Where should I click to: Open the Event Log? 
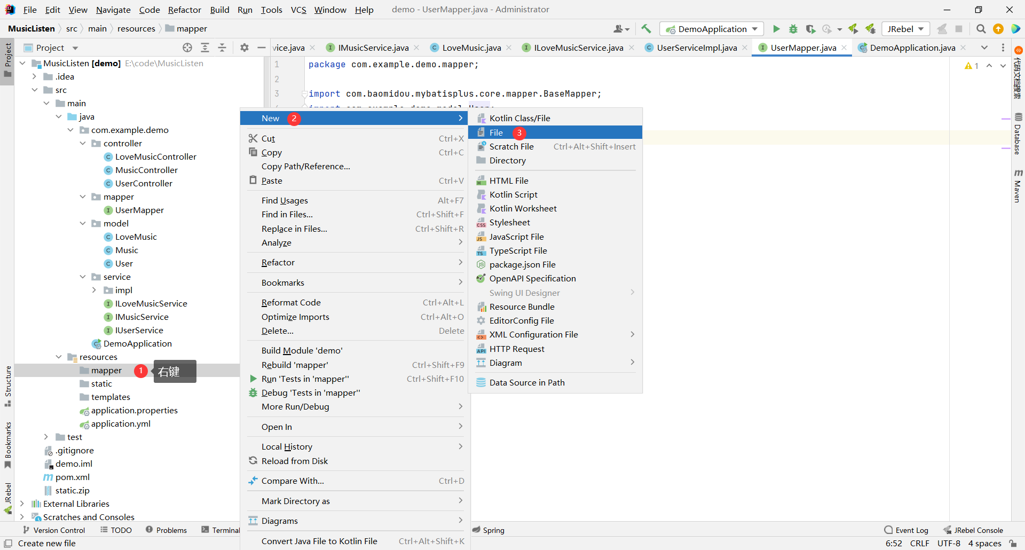pos(906,530)
